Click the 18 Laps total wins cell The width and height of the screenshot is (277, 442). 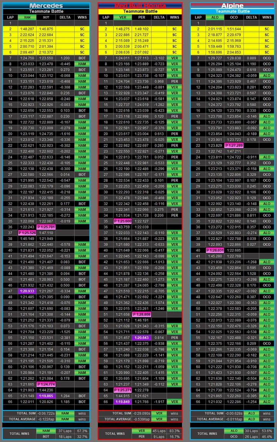(65, 437)
